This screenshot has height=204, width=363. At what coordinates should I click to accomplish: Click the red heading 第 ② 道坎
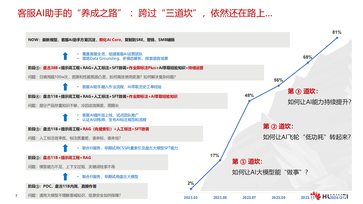278,126
